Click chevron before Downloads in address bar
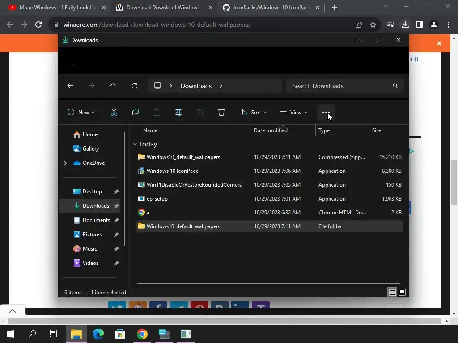This screenshot has width=458, height=343. coord(171,86)
